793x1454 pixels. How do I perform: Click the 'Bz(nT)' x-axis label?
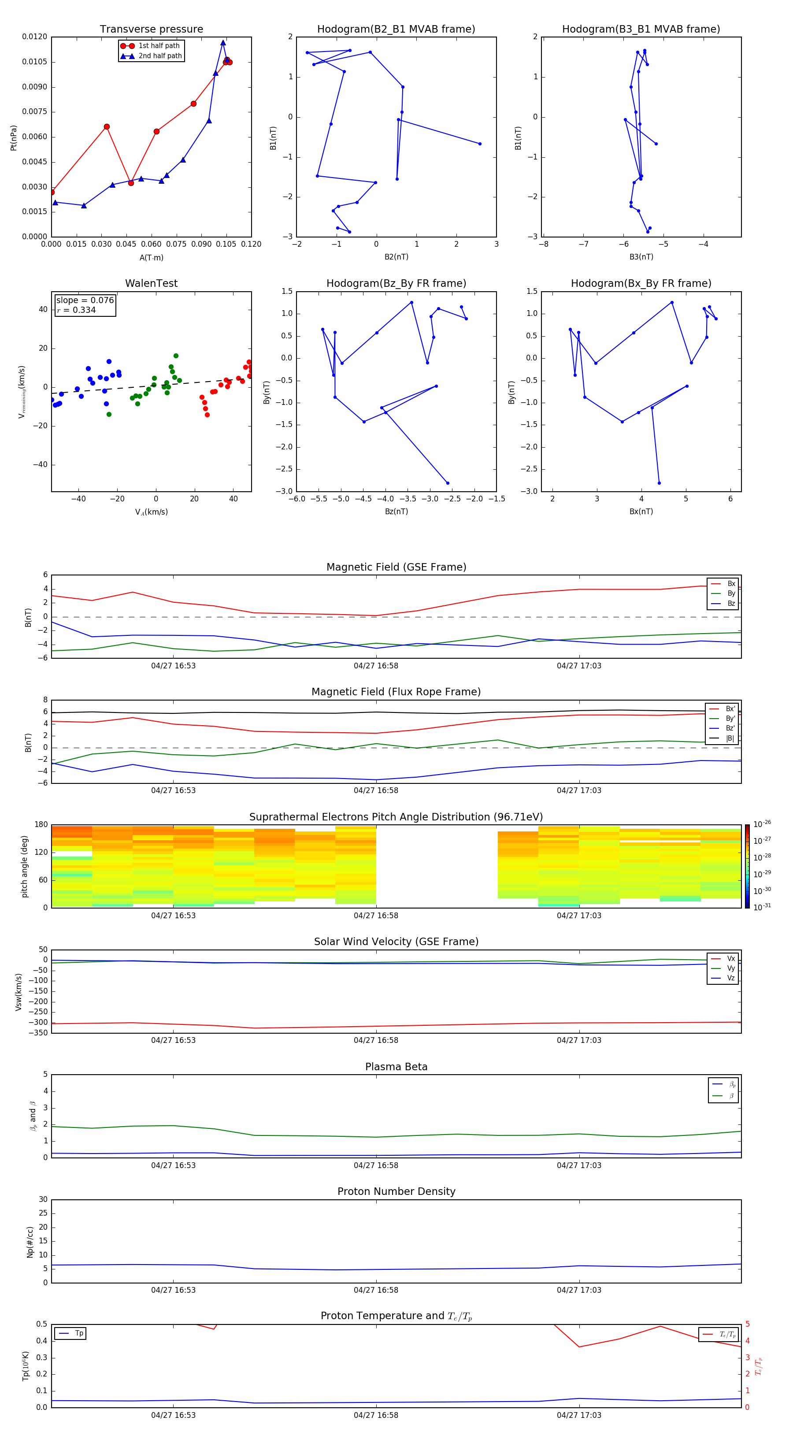click(x=396, y=512)
